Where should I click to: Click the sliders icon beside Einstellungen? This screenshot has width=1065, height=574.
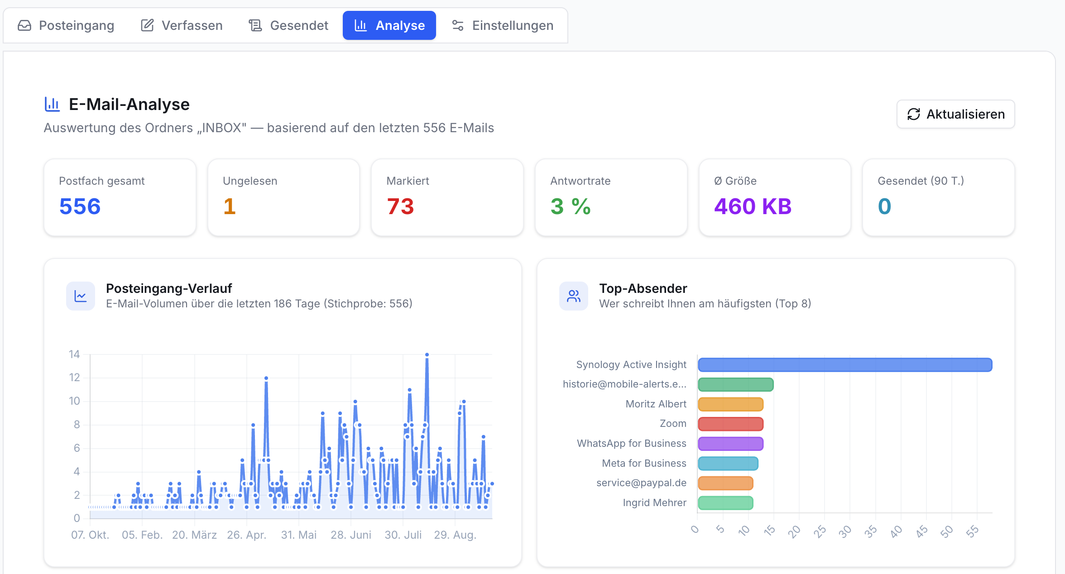click(x=458, y=25)
